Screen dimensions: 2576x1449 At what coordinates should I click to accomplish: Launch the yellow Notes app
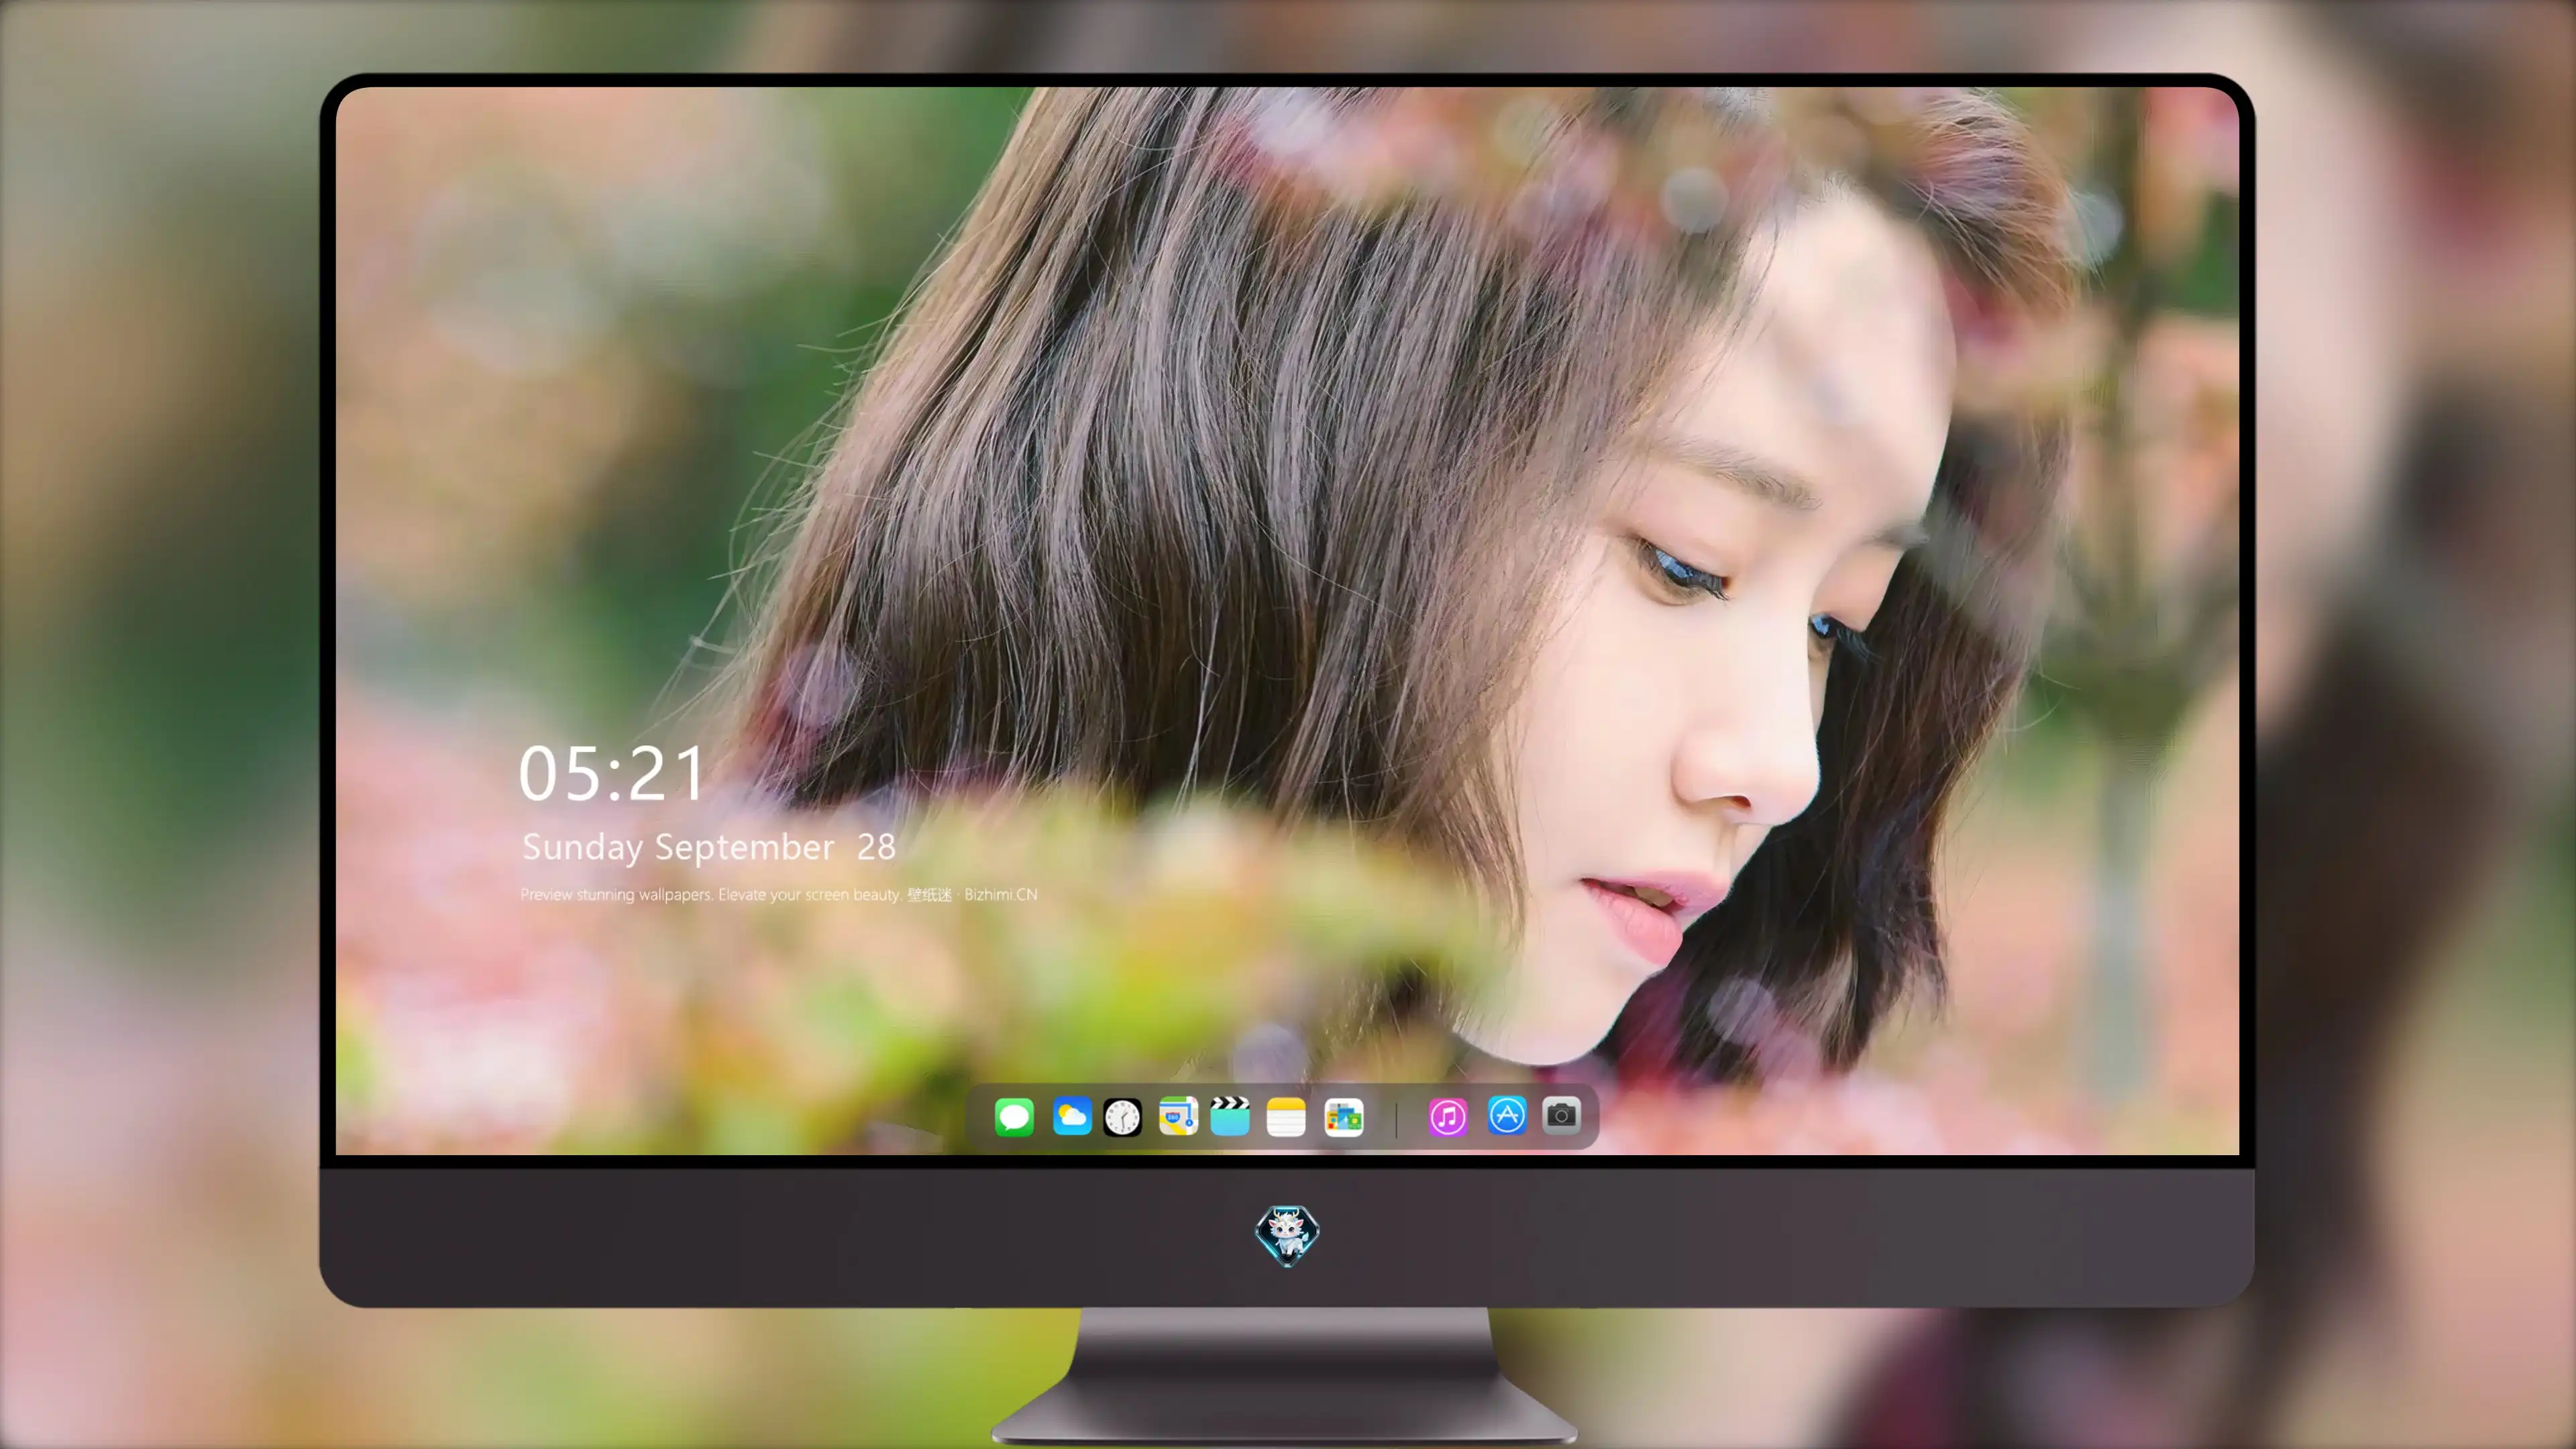coord(1286,1116)
